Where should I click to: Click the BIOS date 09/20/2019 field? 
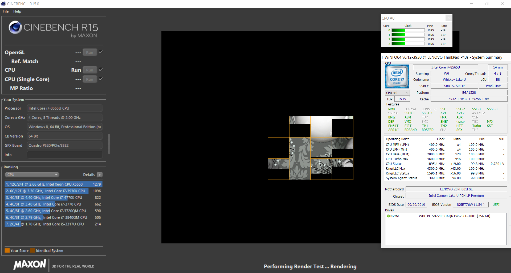click(416, 205)
